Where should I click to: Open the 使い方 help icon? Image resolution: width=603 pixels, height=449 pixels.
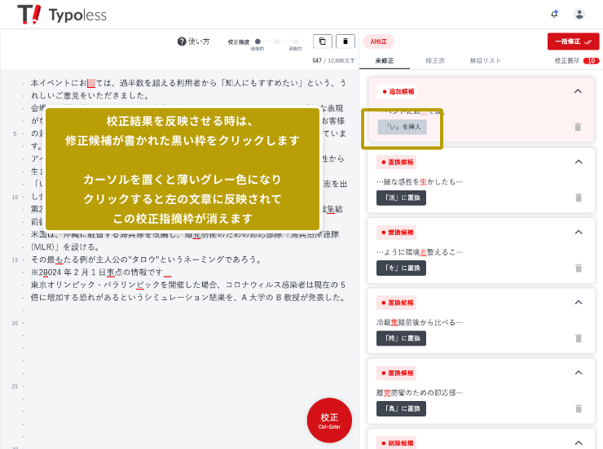click(x=182, y=41)
